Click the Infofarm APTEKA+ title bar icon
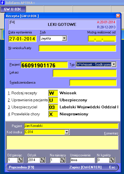 pos(3,3)
